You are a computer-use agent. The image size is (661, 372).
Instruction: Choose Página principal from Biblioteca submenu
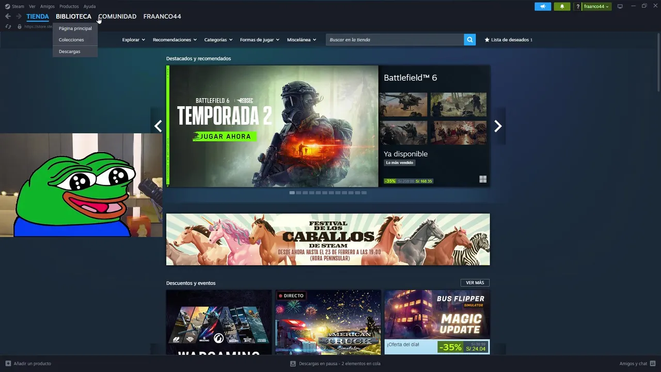[x=75, y=28]
